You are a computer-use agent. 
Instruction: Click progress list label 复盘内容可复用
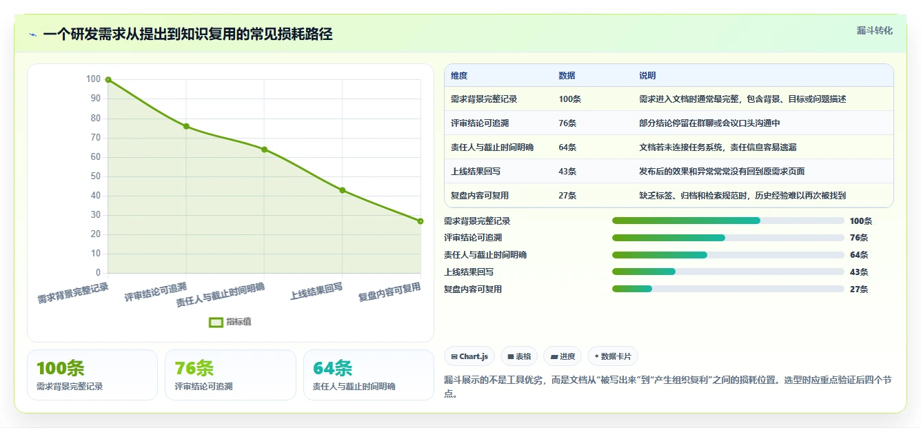(473, 289)
